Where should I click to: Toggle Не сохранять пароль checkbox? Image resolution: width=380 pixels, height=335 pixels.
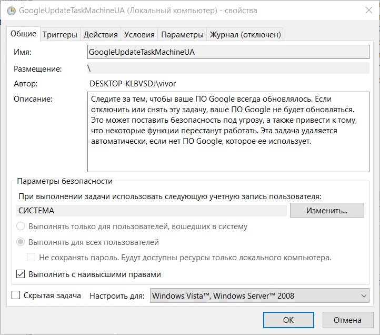click(x=31, y=258)
